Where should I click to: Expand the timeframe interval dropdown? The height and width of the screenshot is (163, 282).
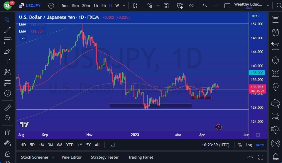[x=124, y=6]
